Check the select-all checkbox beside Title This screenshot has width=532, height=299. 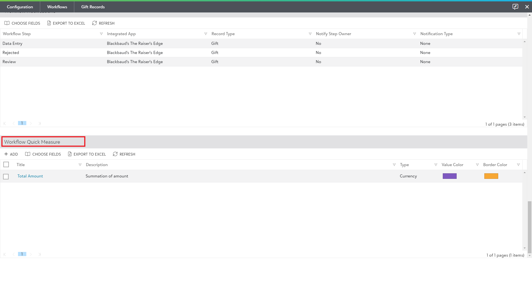(6, 165)
